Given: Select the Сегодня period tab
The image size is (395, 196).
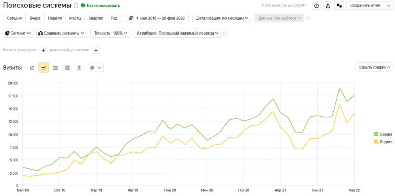Looking at the screenshot, I should 14,18.
